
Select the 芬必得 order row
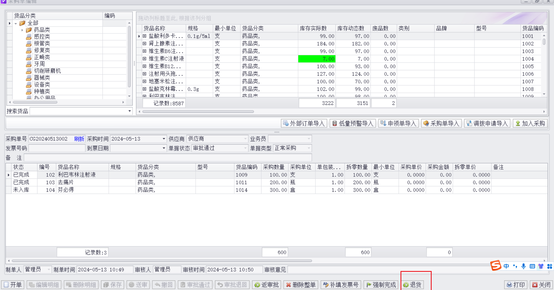[x=276, y=190]
